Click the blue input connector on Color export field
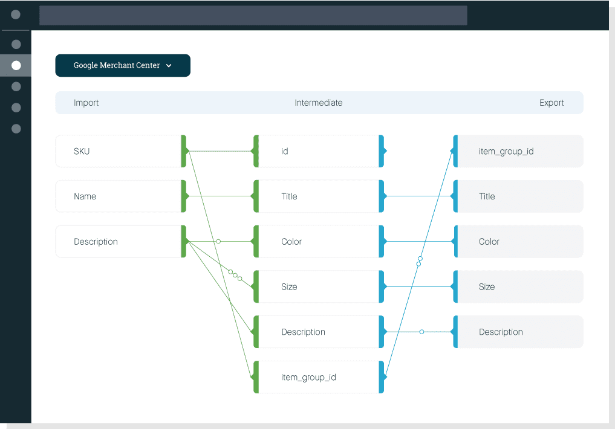 pyautogui.click(x=455, y=241)
